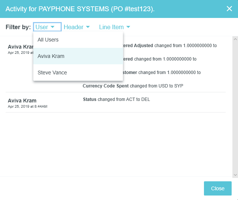Viewport: 238px width, 200px height.
Task: Pick Steve Vance from the user filter
Action: coord(52,73)
